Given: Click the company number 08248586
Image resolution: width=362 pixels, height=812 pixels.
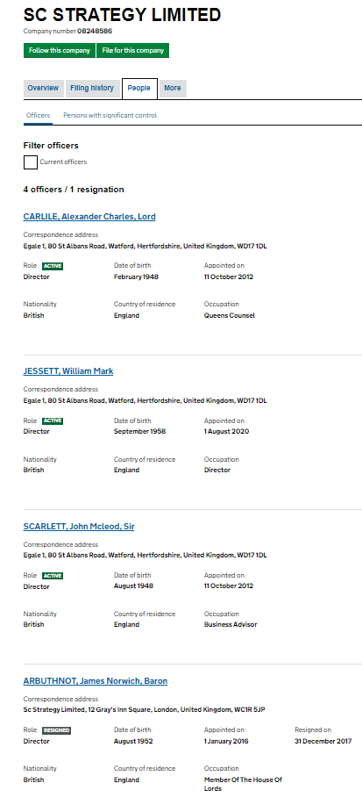Looking at the screenshot, I should [x=95, y=31].
